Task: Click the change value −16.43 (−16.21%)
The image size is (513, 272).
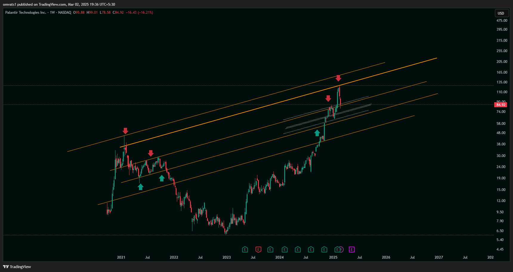Action: (140, 13)
